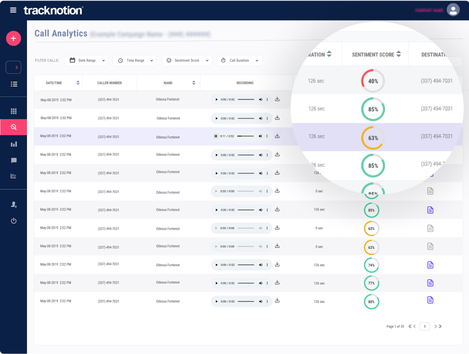Click the power logout icon in sidebar
The image size is (469, 354).
click(x=14, y=221)
